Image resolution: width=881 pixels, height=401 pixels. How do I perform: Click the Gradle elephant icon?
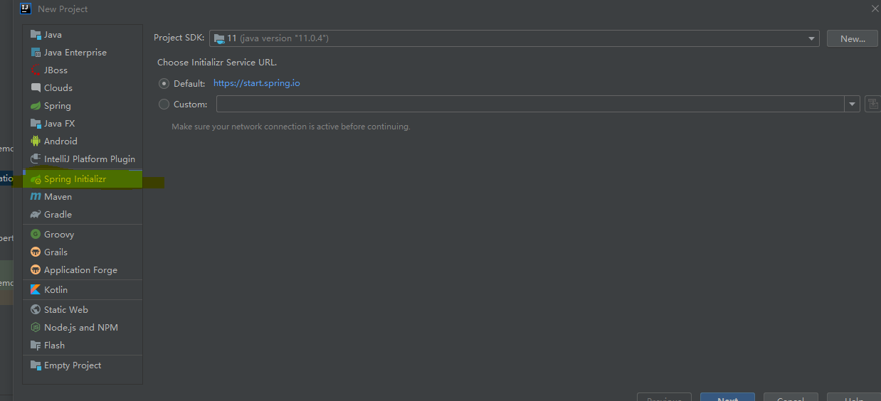[x=36, y=215]
